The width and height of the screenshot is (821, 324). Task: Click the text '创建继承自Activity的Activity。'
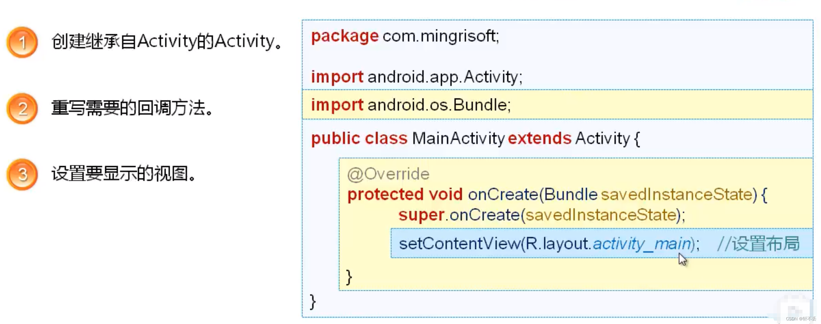167,42
